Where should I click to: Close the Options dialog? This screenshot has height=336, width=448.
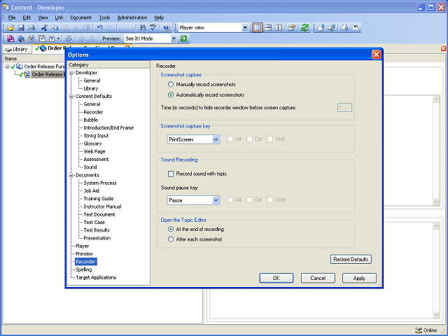(376, 55)
